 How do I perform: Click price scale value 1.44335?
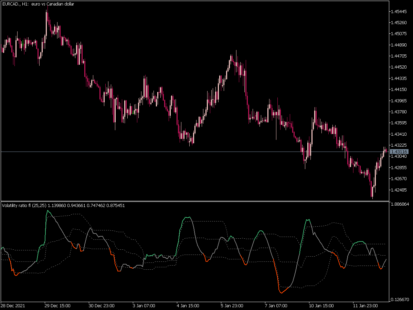[400, 79]
